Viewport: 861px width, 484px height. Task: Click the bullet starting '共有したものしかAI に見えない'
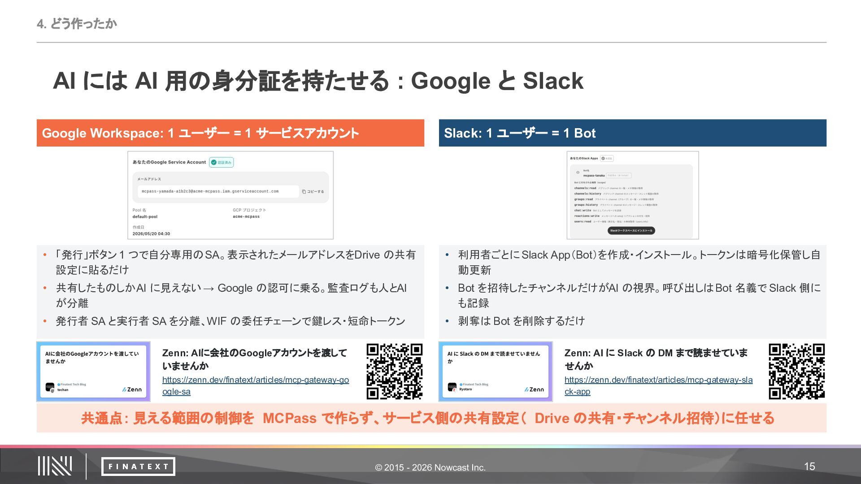point(231,295)
